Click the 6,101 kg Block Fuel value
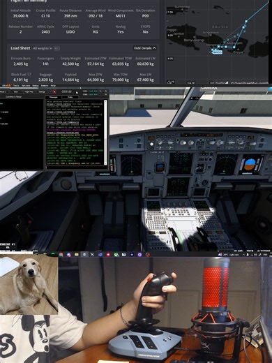Image resolution: width=272 pixels, height=363 pixels. pyautogui.click(x=21, y=80)
